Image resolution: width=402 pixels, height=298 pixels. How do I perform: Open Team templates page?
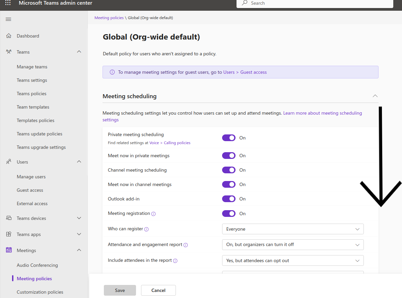[33, 107]
